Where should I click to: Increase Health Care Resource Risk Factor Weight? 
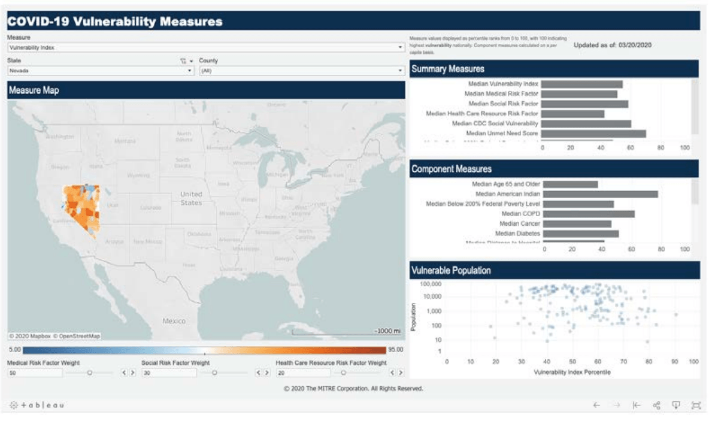401,373
